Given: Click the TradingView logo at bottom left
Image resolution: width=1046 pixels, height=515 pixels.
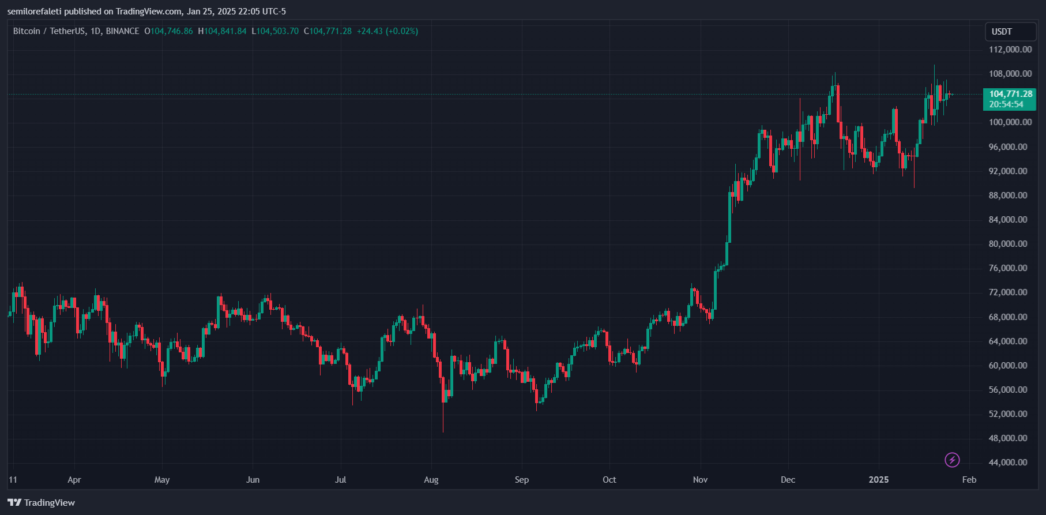Looking at the screenshot, I should coord(42,503).
